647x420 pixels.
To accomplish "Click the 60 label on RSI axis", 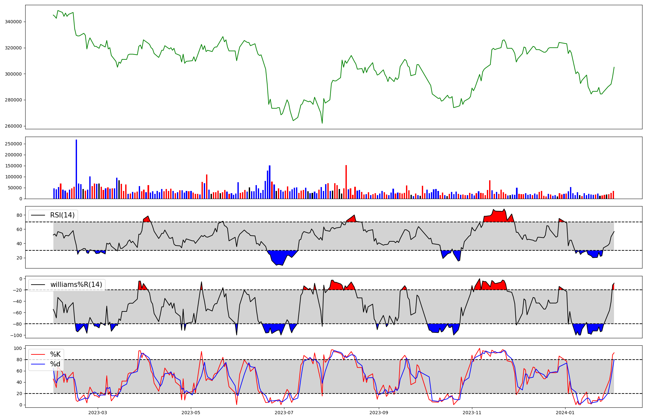I will pyautogui.click(x=19, y=230).
